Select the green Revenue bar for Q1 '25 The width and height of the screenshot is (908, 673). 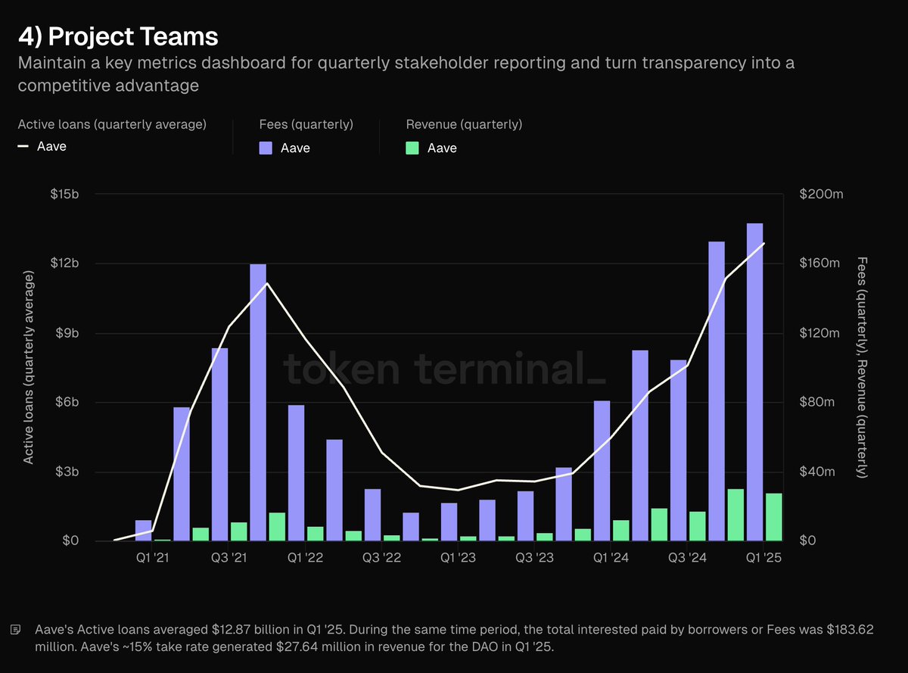click(x=773, y=517)
